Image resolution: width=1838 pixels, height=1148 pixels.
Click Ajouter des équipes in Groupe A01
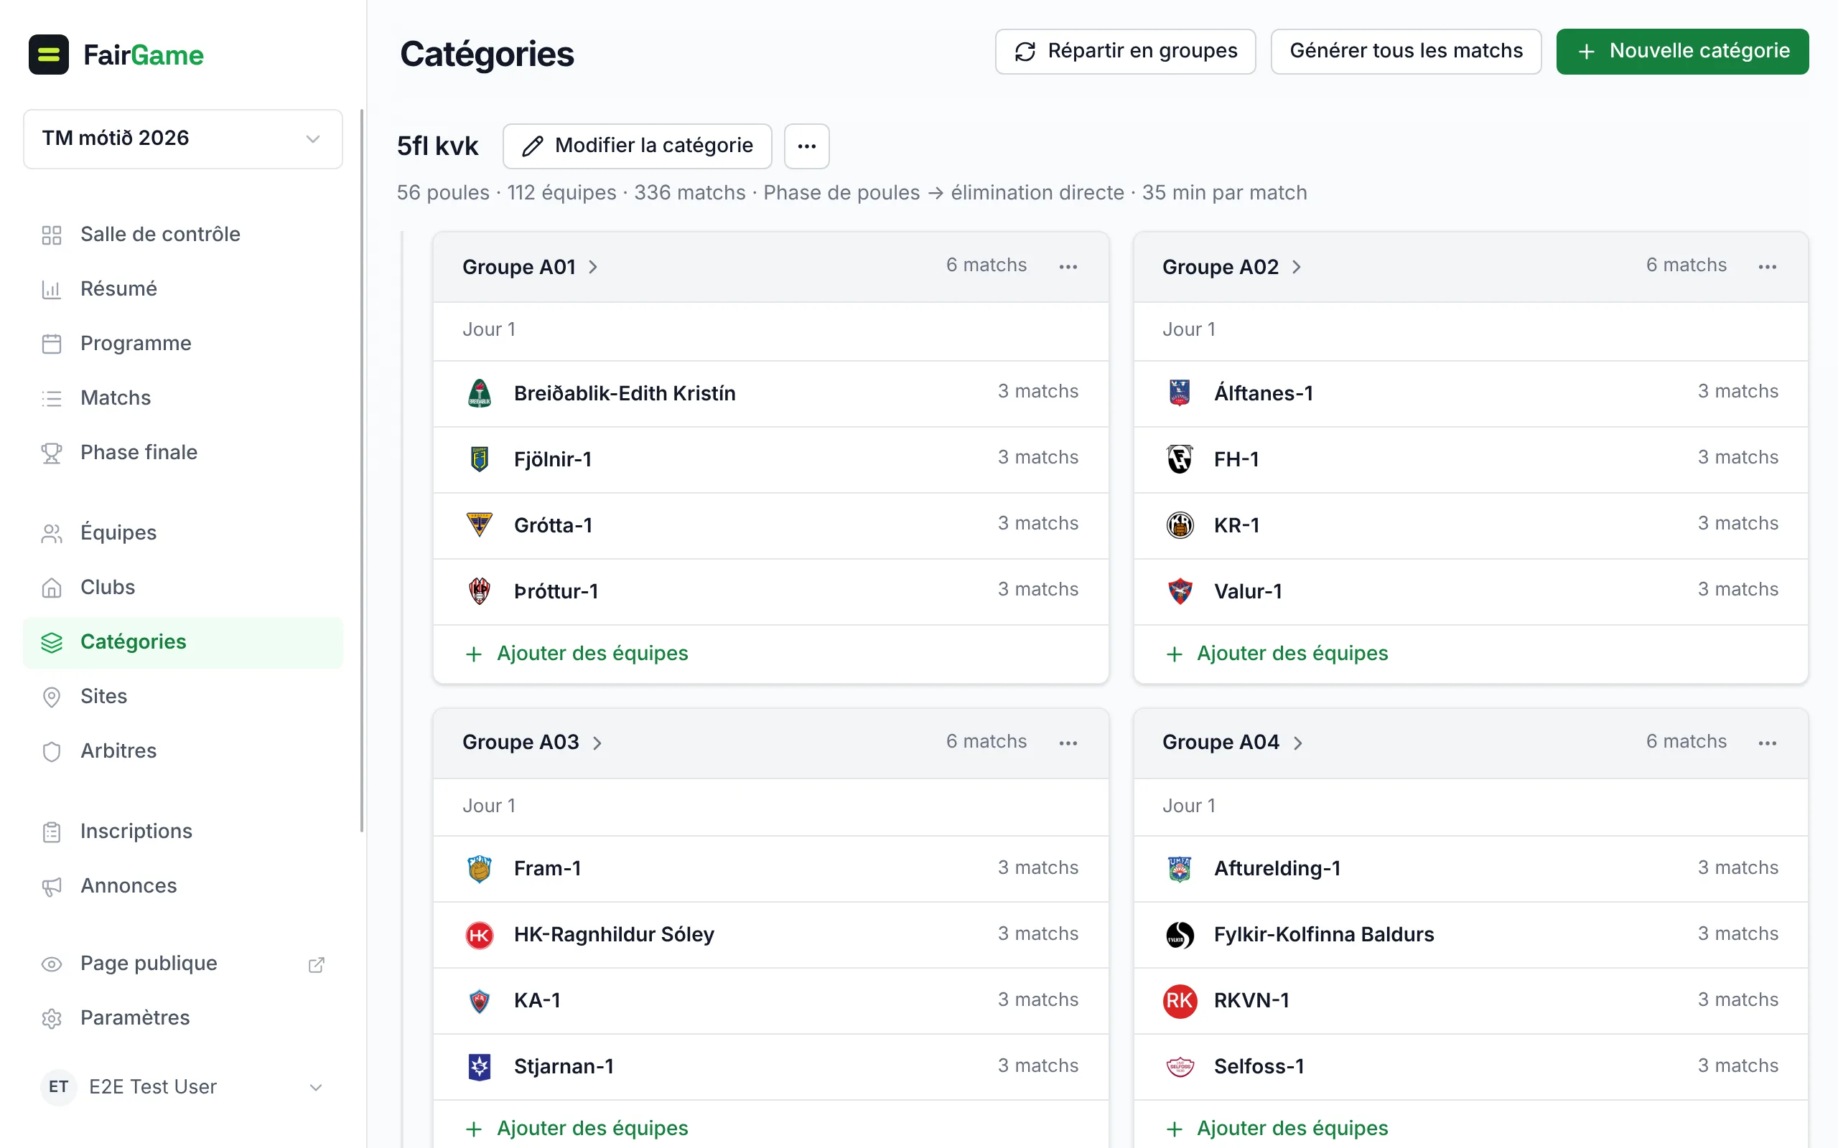577,654
